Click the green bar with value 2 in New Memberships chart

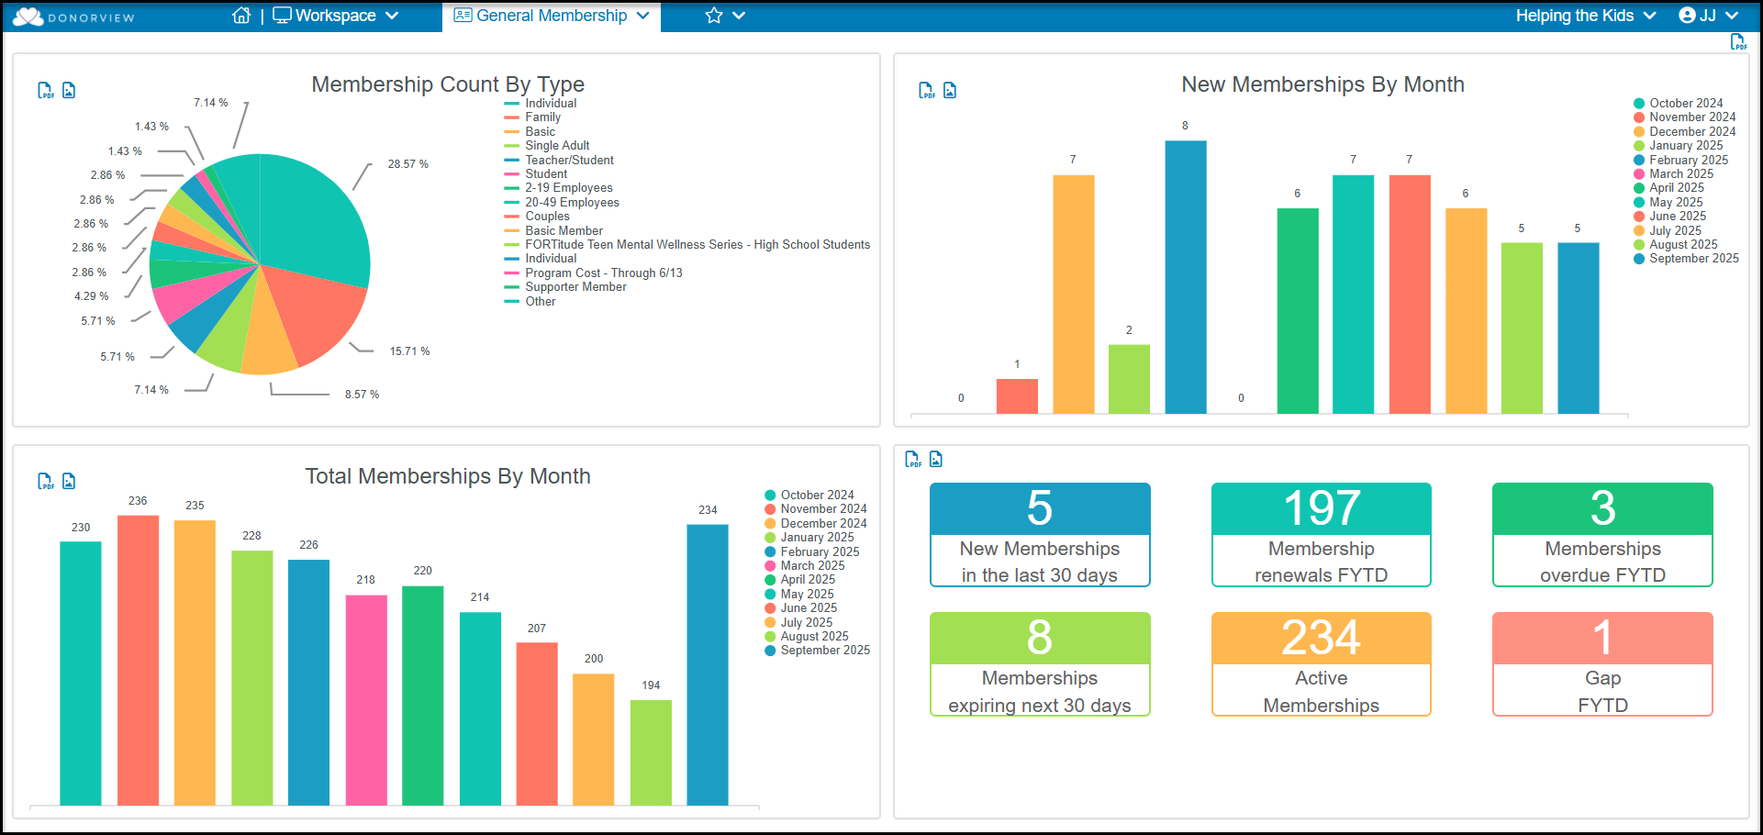[x=1129, y=379]
